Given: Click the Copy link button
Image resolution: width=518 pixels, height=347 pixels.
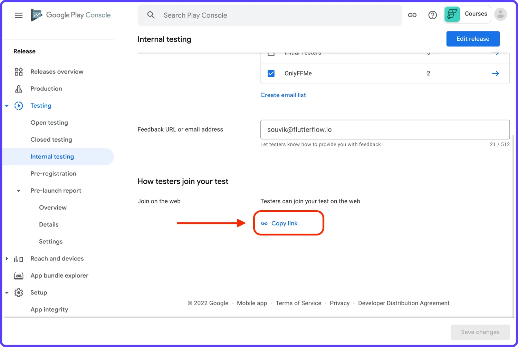Looking at the screenshot, I should [x=284, y=223].
